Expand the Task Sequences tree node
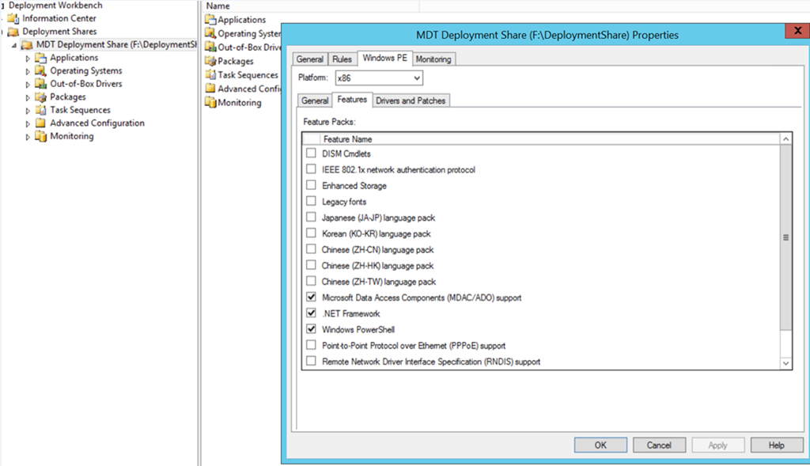The image size is (810, 466). [x=28, y=111]
